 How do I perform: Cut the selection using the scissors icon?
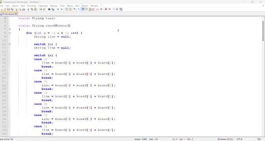(28, 9)
